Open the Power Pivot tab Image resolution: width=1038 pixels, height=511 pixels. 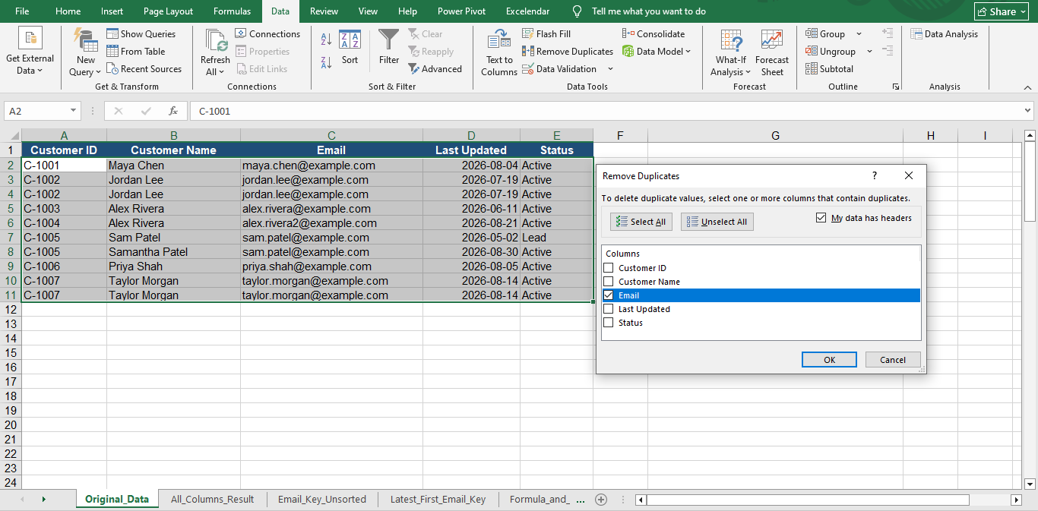tap(461, 11)
